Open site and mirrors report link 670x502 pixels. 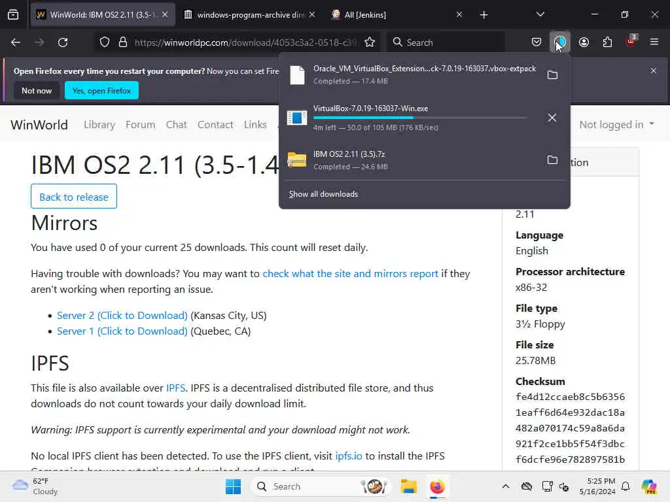(351, 274)
